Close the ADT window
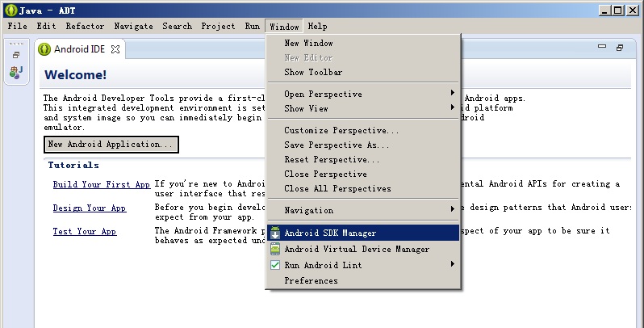 click(x=633, y=11)
